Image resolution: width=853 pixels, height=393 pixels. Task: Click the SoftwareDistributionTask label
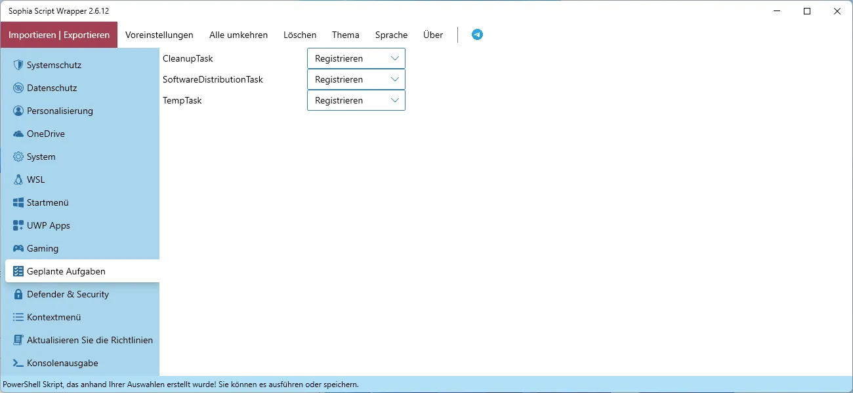[213, 79]
